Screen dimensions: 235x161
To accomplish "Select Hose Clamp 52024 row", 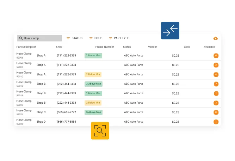I will point(117,112).
